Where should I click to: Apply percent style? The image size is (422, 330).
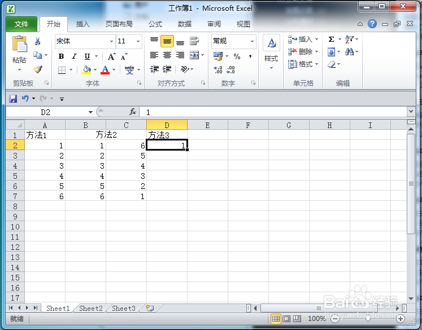tap(237, 56)
